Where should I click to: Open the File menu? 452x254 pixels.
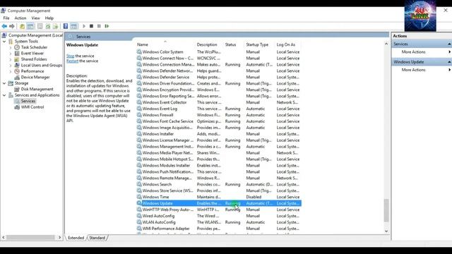click(x=6, y=18)
